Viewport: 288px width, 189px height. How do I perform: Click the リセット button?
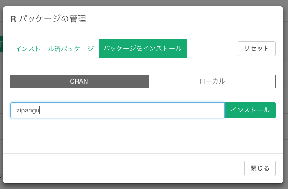click(x=256, y=49)
